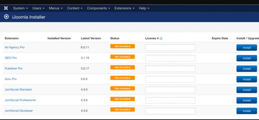
Task: Click the iJoomla Installer target icon
Action: point(6,17)
